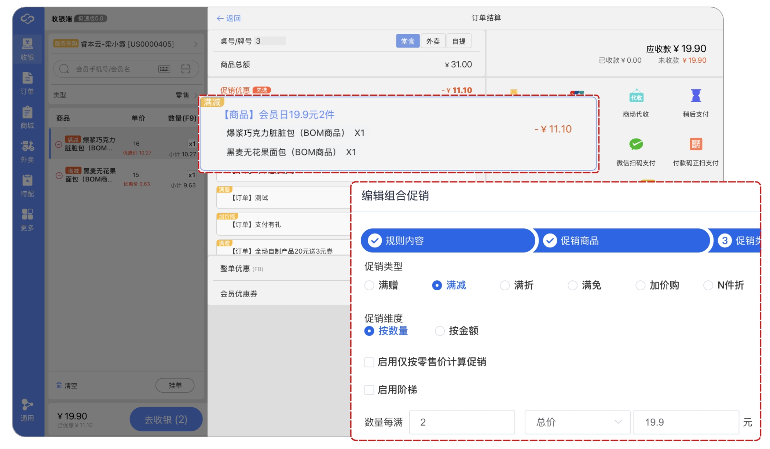Screen dimensions: 770x449
Task: Select 稍后支付 payment method
Action: [696, 103]
